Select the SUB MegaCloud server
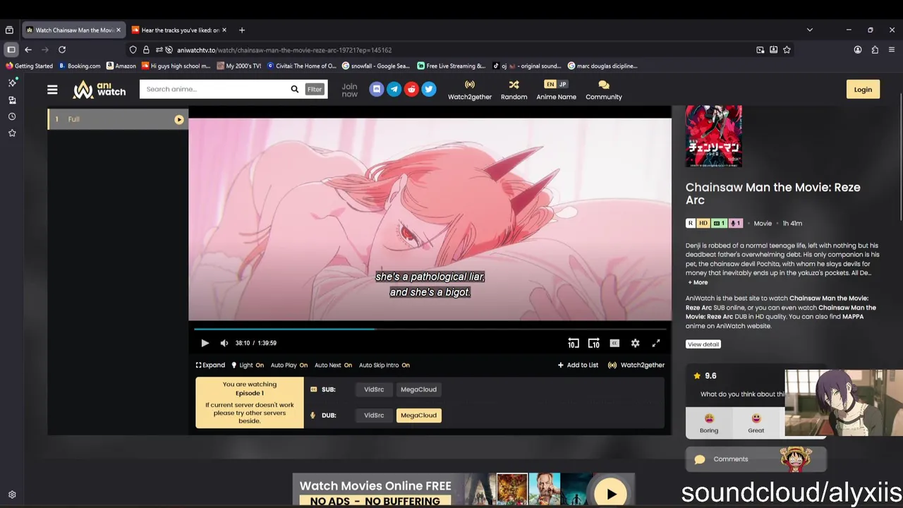The image size is (903, 508). point(418,389)
